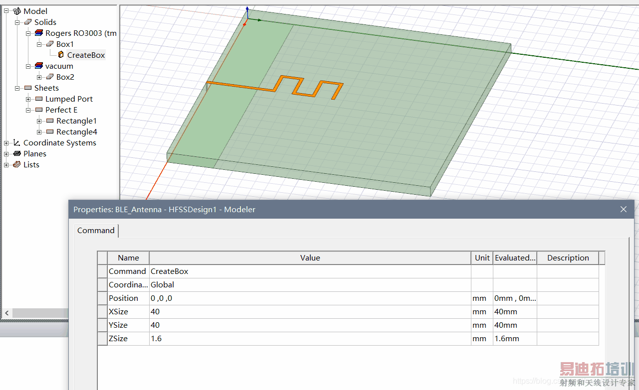Click the Lists icon in tree
This screenshot has height=390, width=639.
point(17,164)
